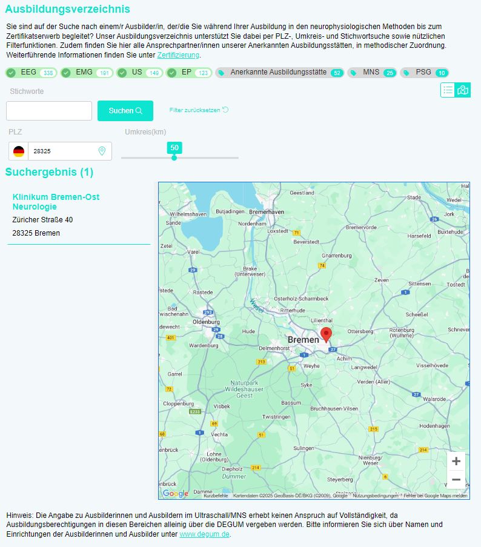Image resolution: width=481 pixels, height=547 pixels.
Task: Reset filters via Filter zurücksetzen
Action: coord(199,110)
